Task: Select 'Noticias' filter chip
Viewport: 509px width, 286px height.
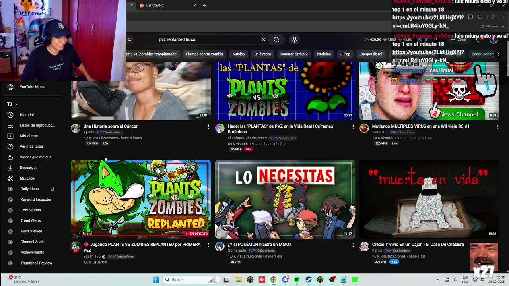Action: [324, 54]
